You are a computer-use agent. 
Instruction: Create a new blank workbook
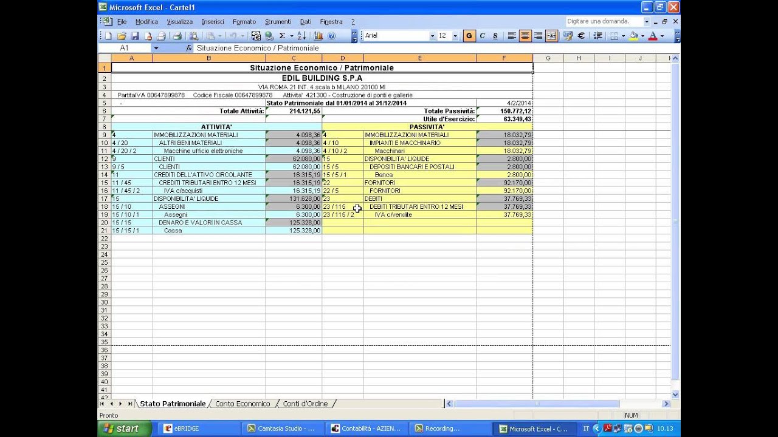click(x=108, y=36)
